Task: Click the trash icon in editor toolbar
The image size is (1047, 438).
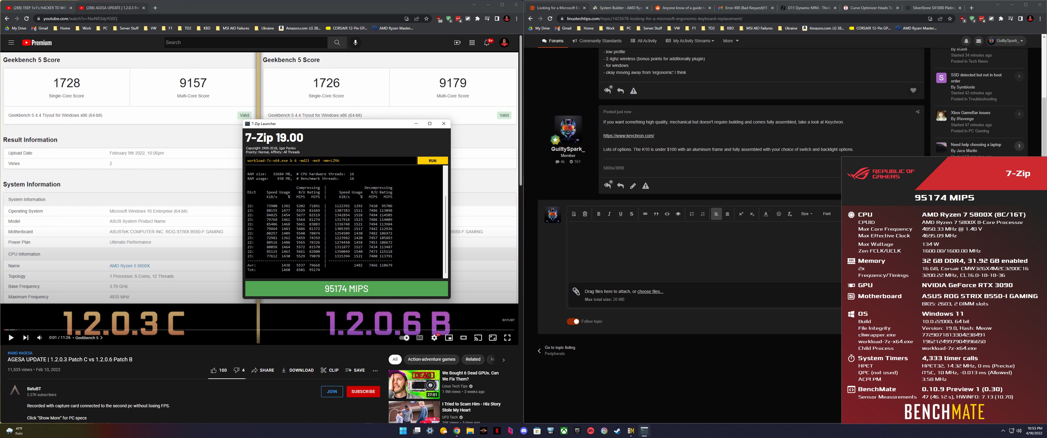Action: [x=585, y=214]
